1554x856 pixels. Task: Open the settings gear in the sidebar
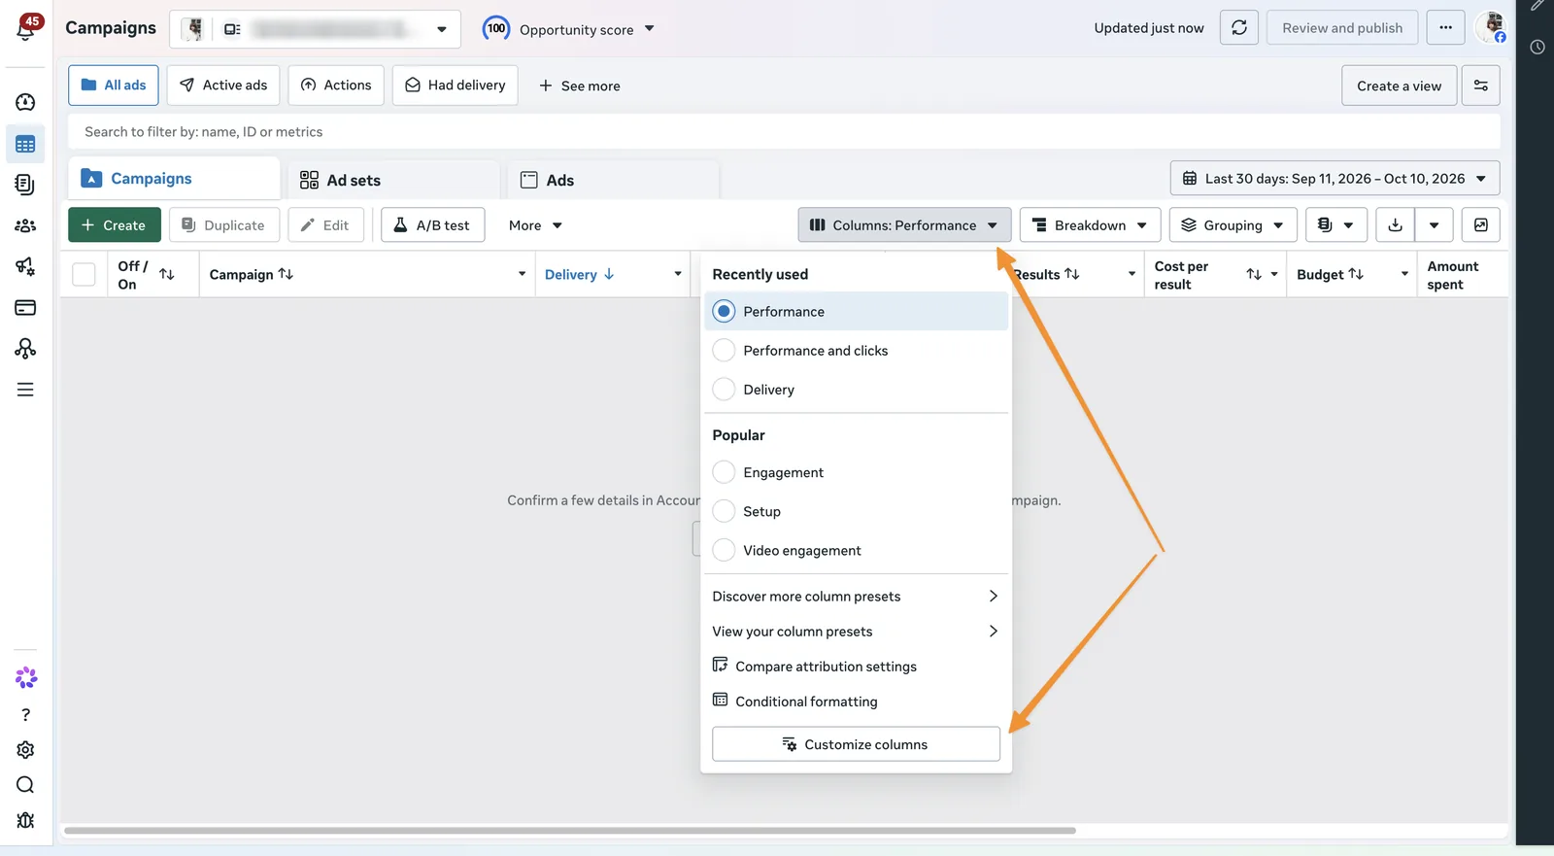click(x=25, y=750)
